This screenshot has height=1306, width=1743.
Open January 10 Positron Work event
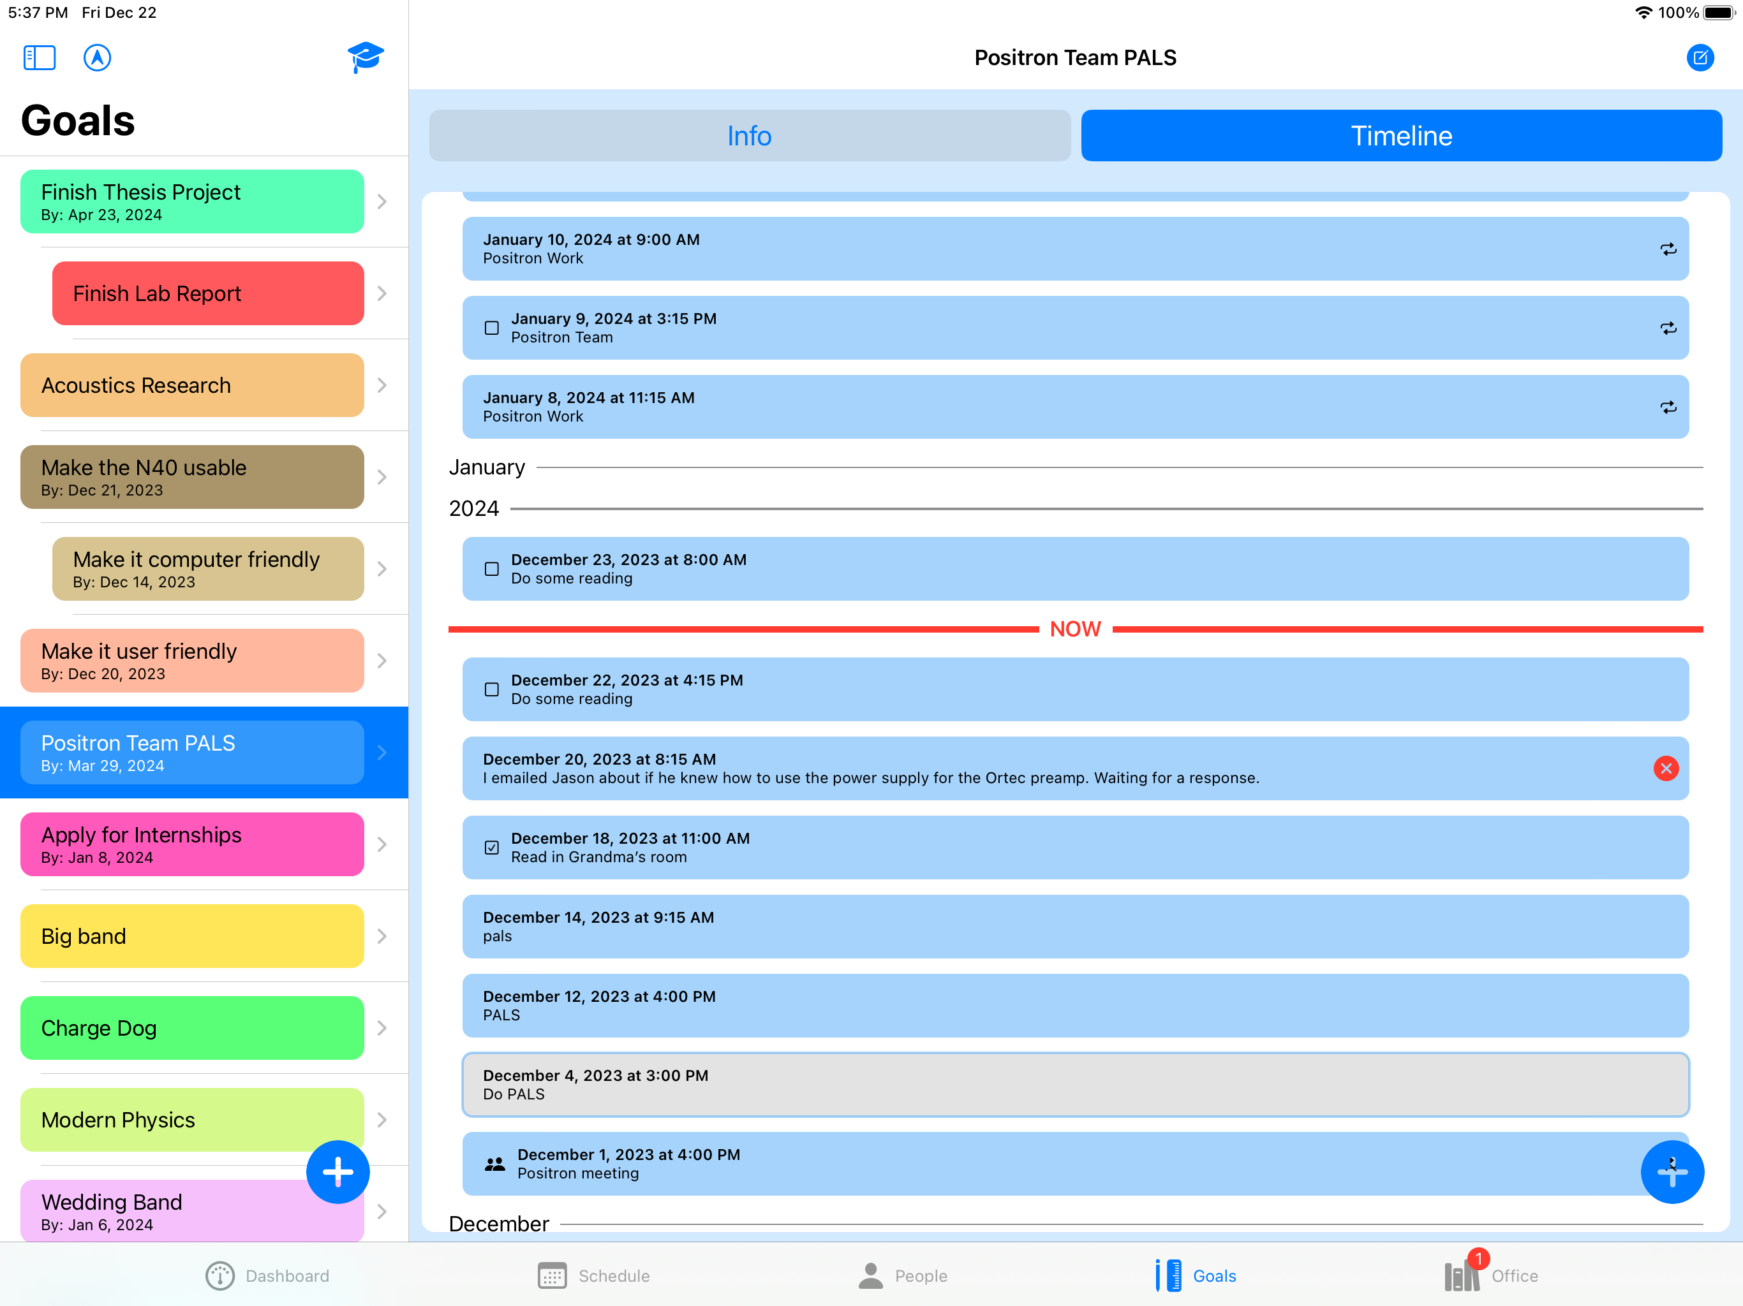coord(1076,249)
